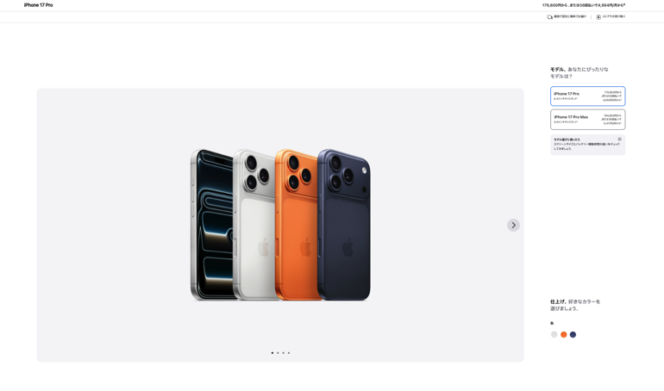Click the dark blue iPhone in product image

(x=344, y=225)
